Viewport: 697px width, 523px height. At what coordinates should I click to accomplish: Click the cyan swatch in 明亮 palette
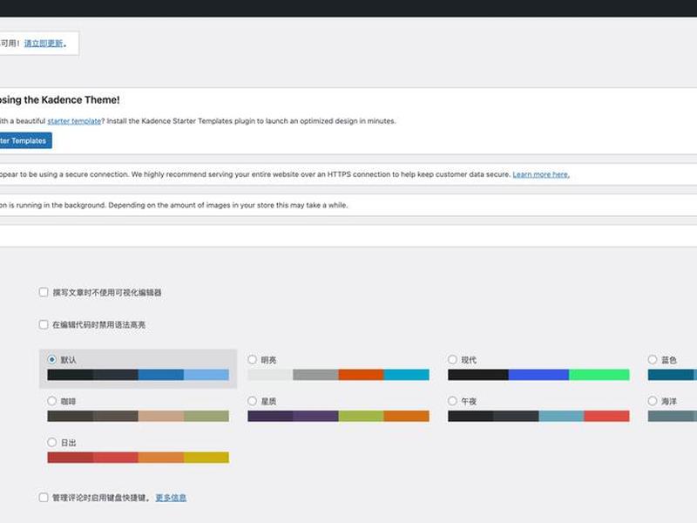tap(406, 375)
